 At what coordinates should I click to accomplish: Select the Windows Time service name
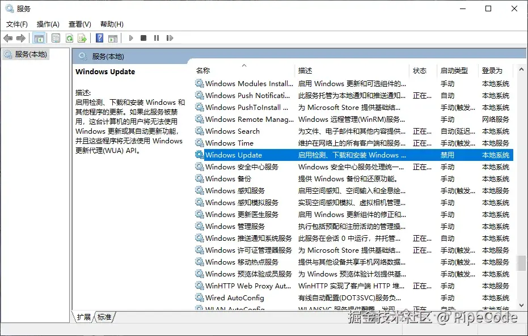229,143
